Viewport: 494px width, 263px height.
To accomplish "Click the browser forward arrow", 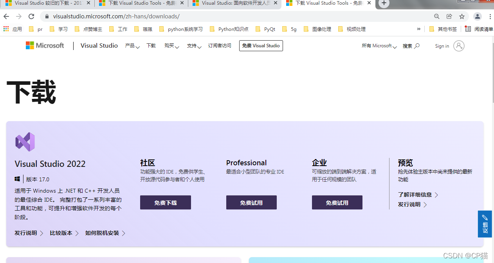I will tap(19, 16).
